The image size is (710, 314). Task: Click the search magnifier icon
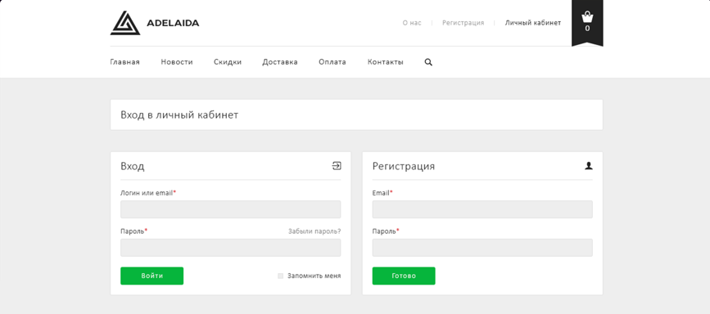click(428, 62)
